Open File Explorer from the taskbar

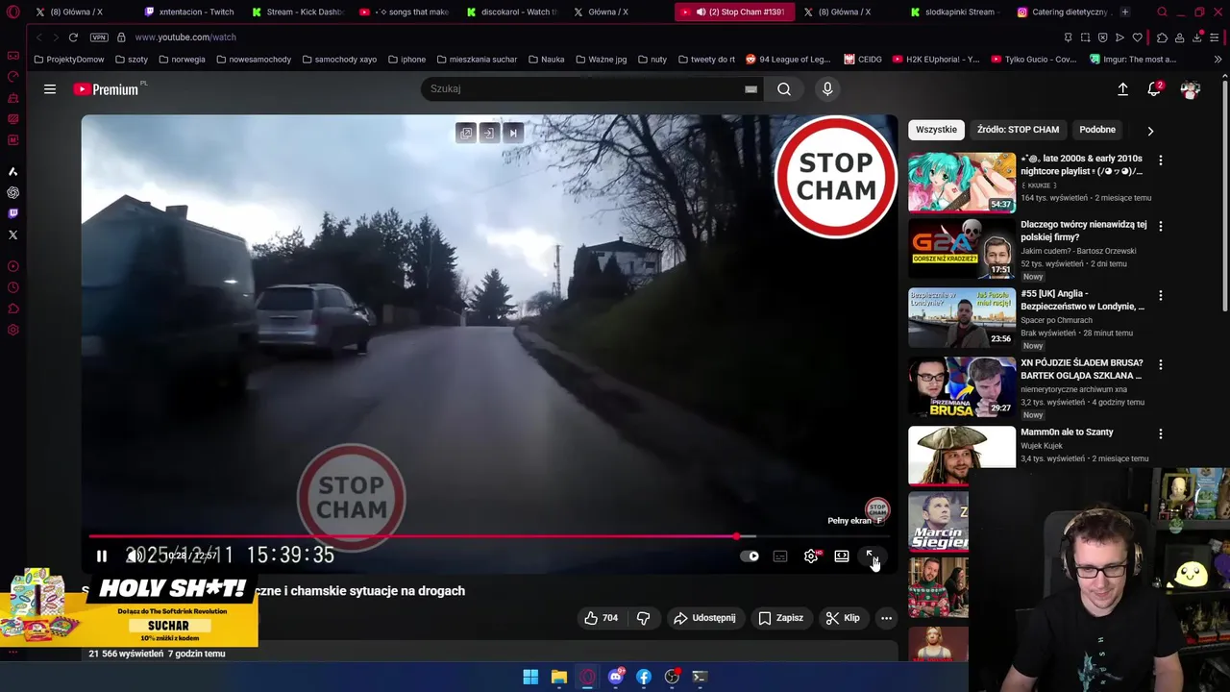pyautogui.click(x=558, y=677)
